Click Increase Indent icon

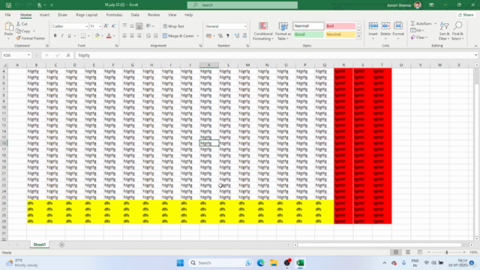click(x=155, y=36)
